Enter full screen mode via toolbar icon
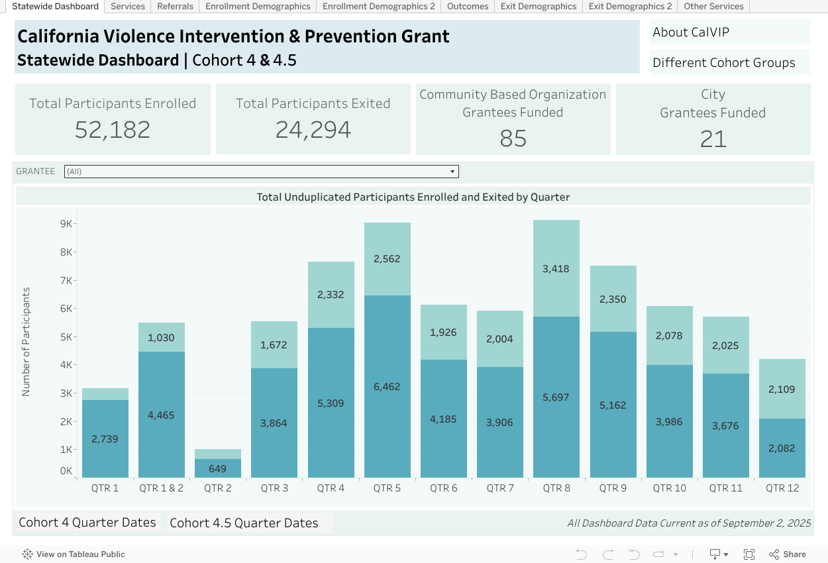Image resolution: width=828 pixels, height=563 pixels. pyautogui.click(x=749, y=554)
